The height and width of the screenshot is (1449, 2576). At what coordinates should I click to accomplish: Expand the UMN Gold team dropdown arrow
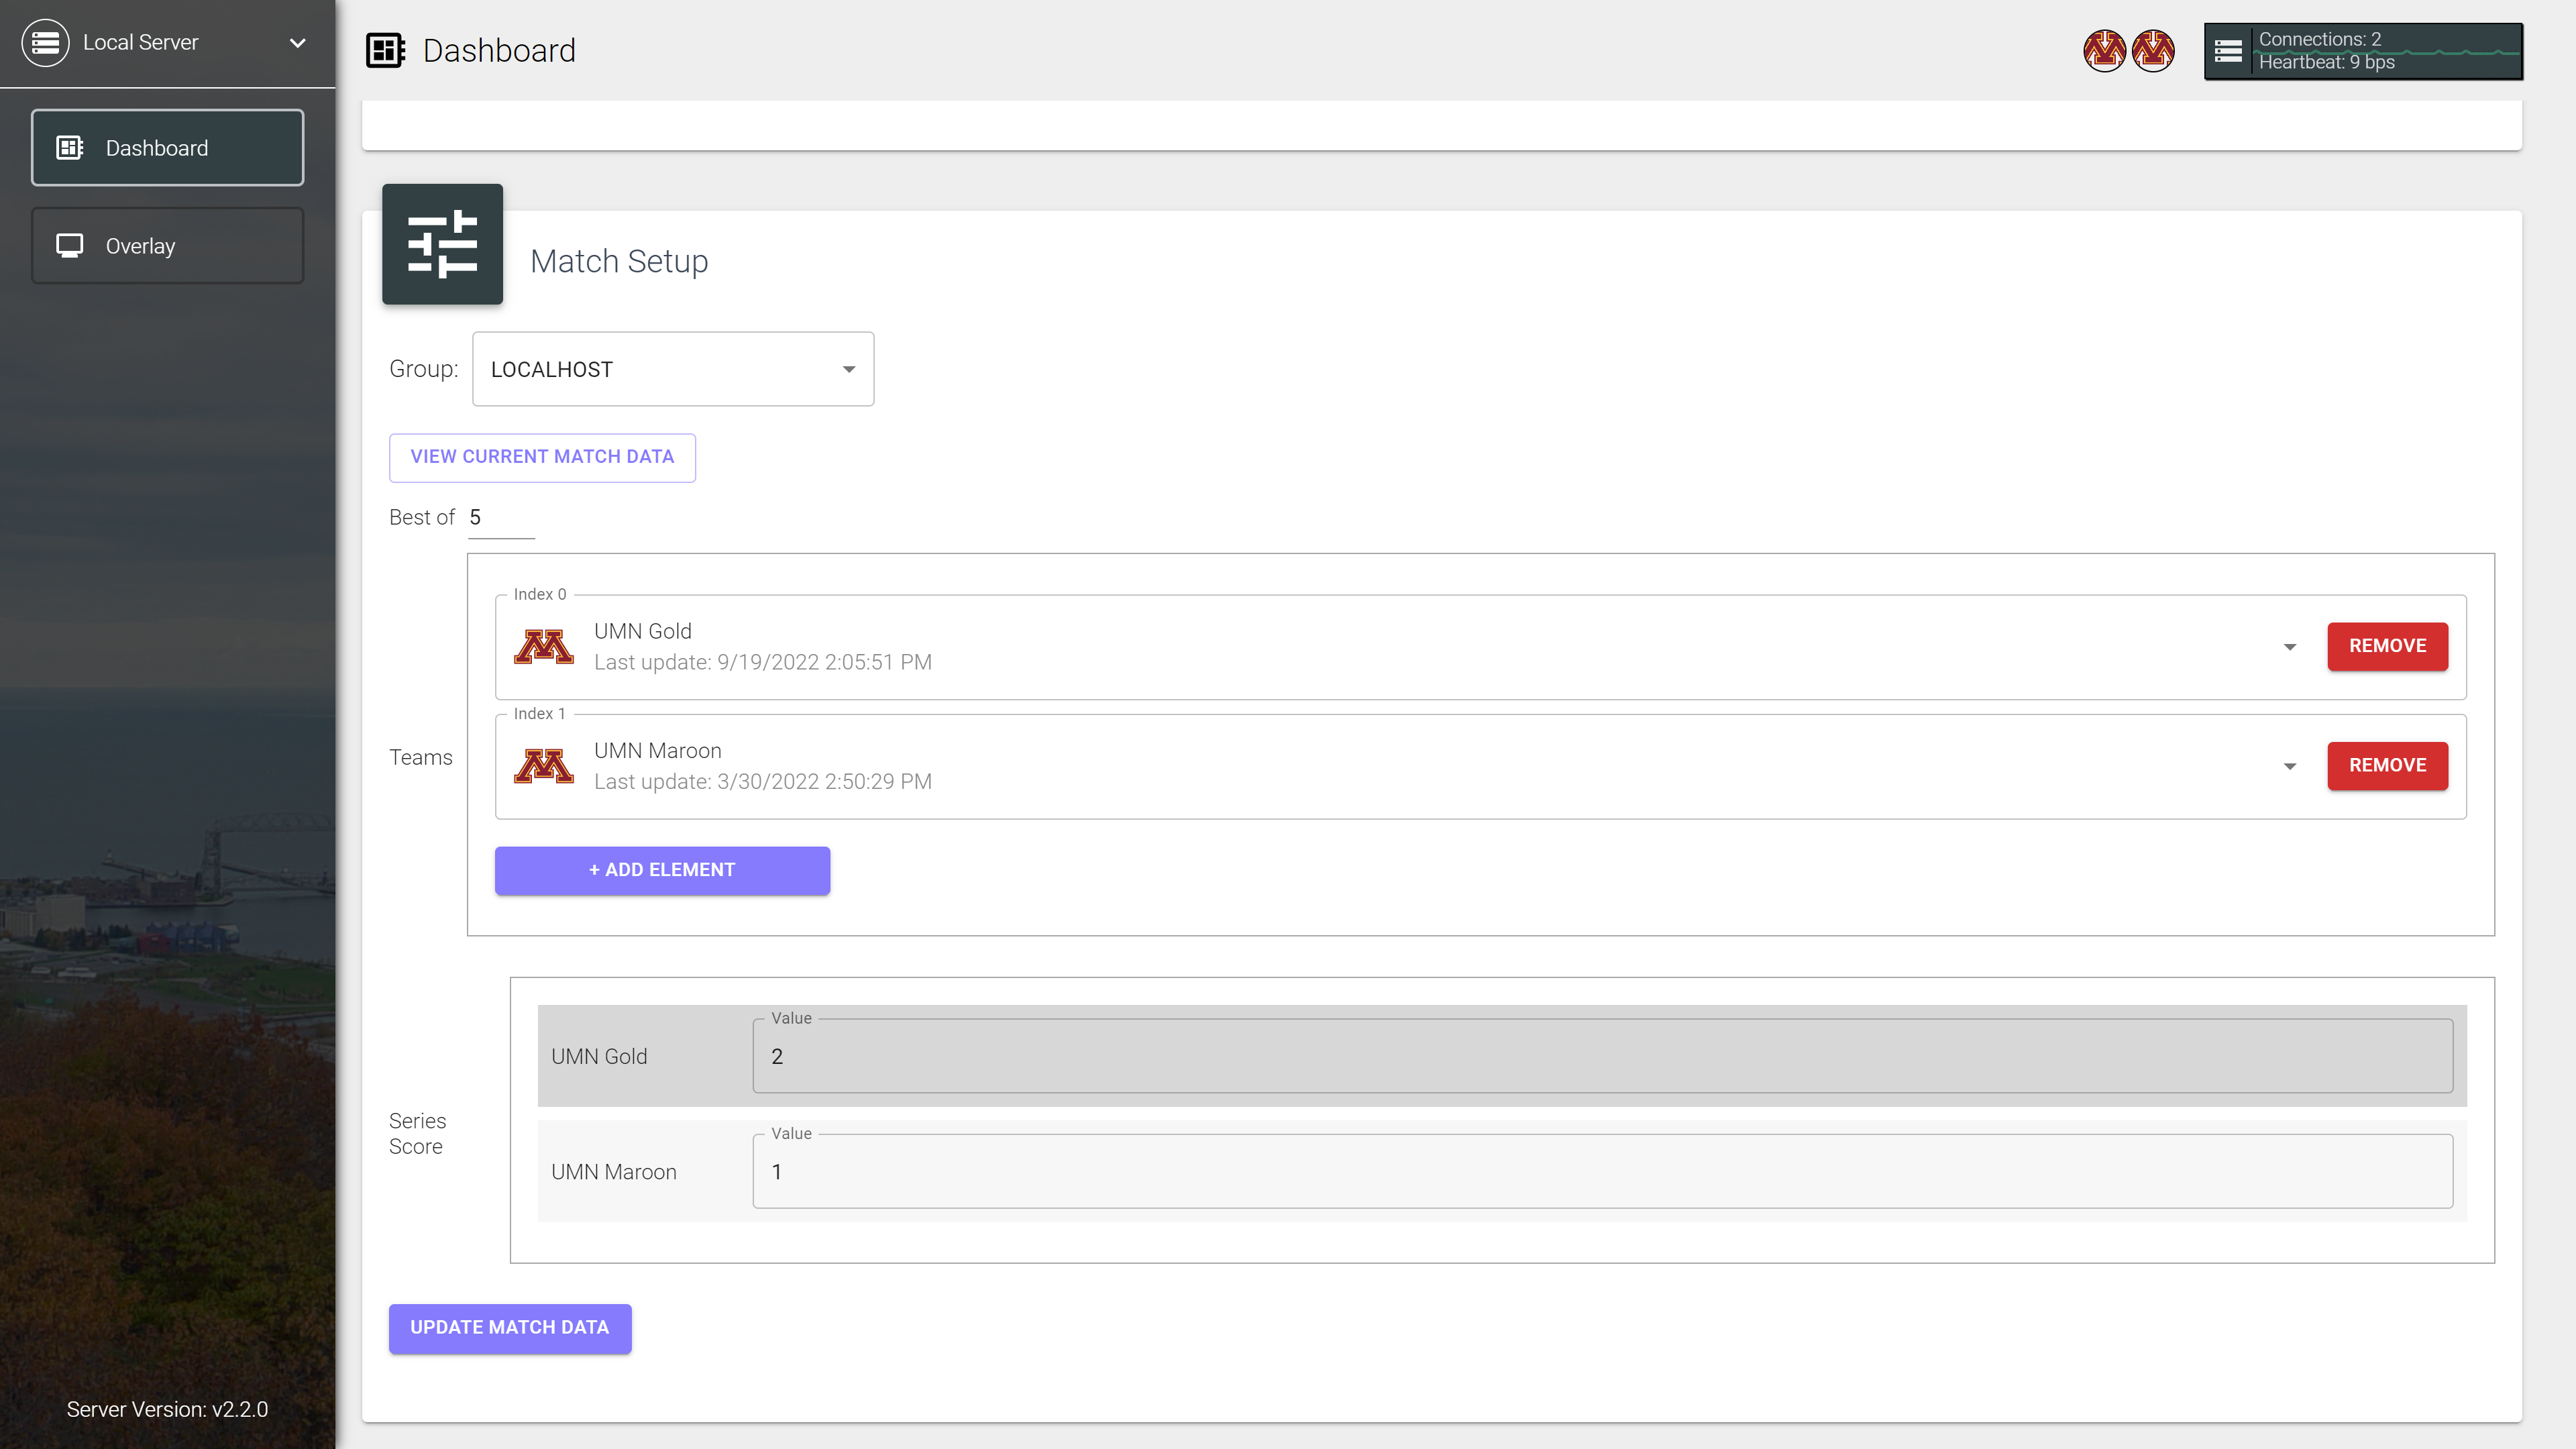coord(2290,647)
